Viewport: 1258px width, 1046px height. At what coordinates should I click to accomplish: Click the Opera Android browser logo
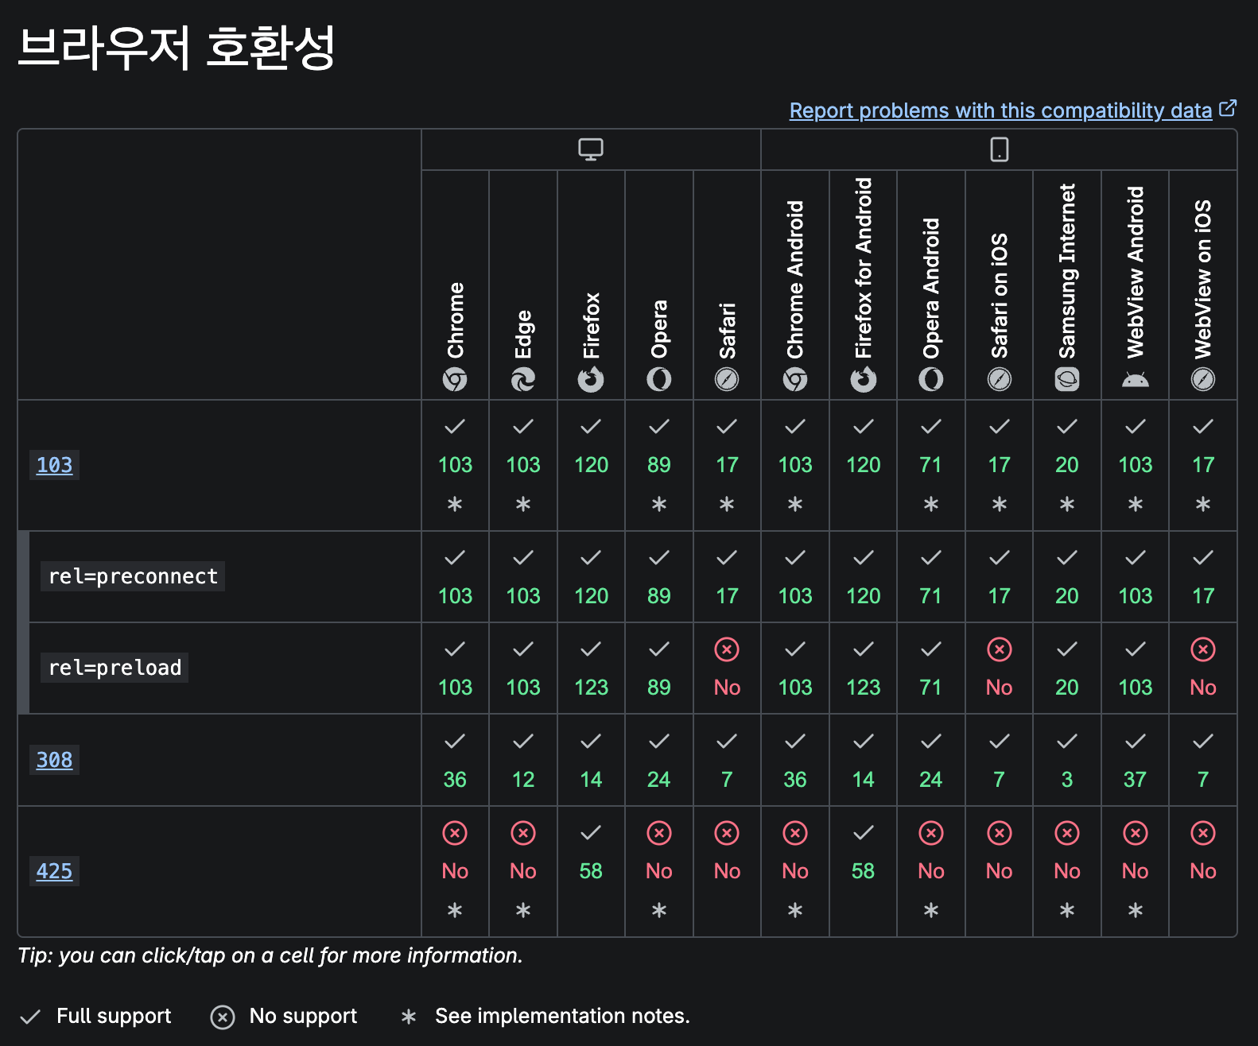(931, 380)
